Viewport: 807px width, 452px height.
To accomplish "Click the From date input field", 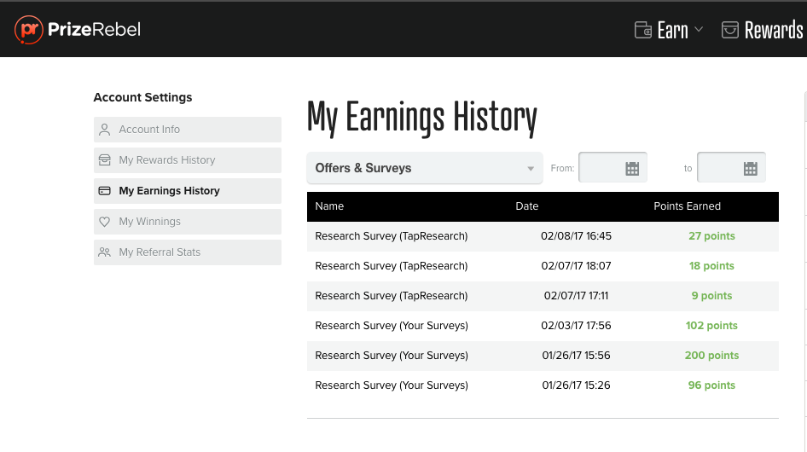I will [613, 167].
